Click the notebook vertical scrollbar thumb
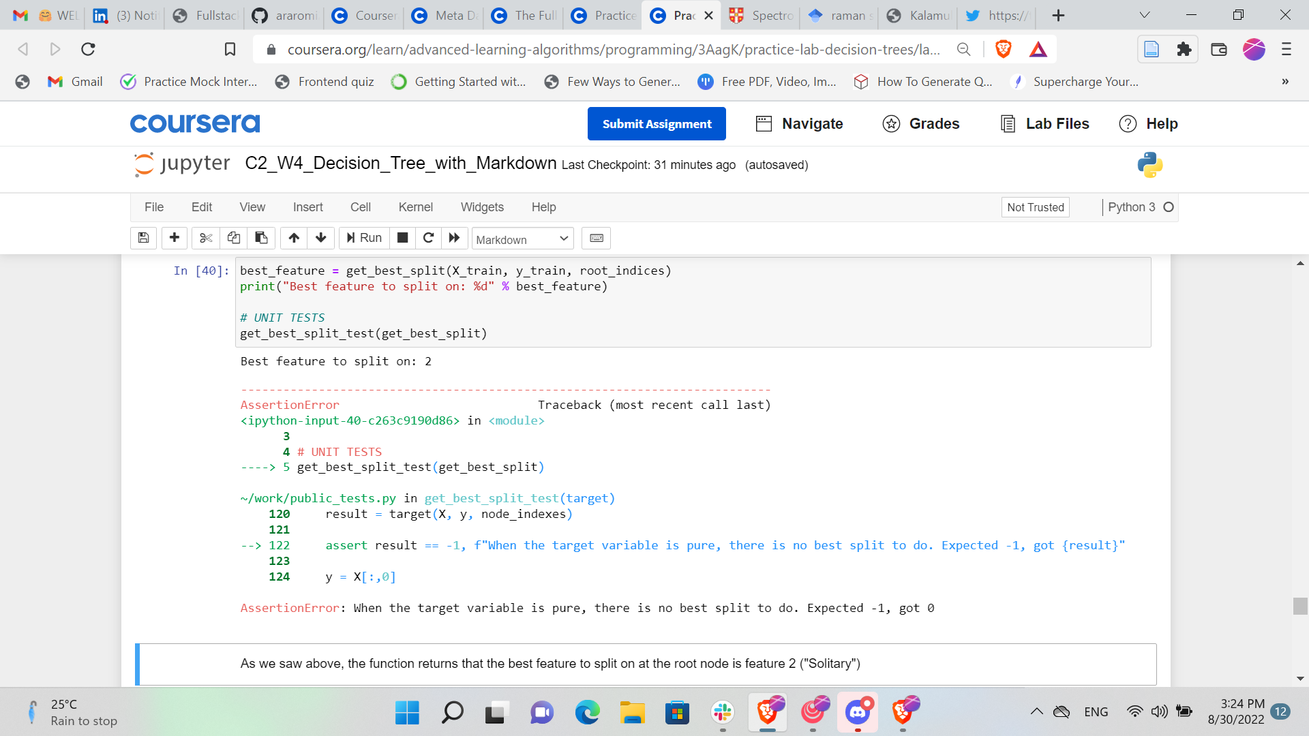1309x736 pixels. click(1300, 606)
